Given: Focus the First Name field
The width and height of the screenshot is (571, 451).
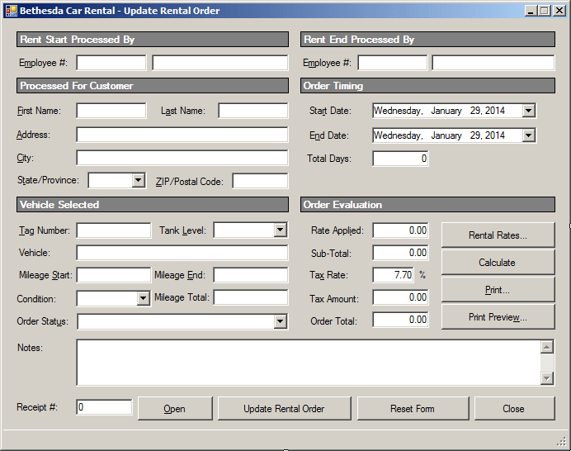Looking at the screenshot, I should click(x=111, y=111).
